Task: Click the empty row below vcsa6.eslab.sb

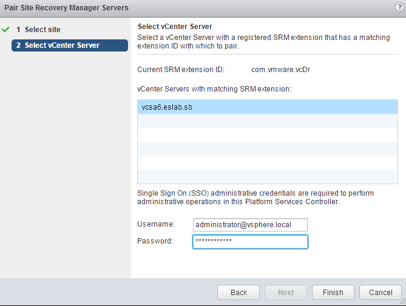Action: click(267, 121)
